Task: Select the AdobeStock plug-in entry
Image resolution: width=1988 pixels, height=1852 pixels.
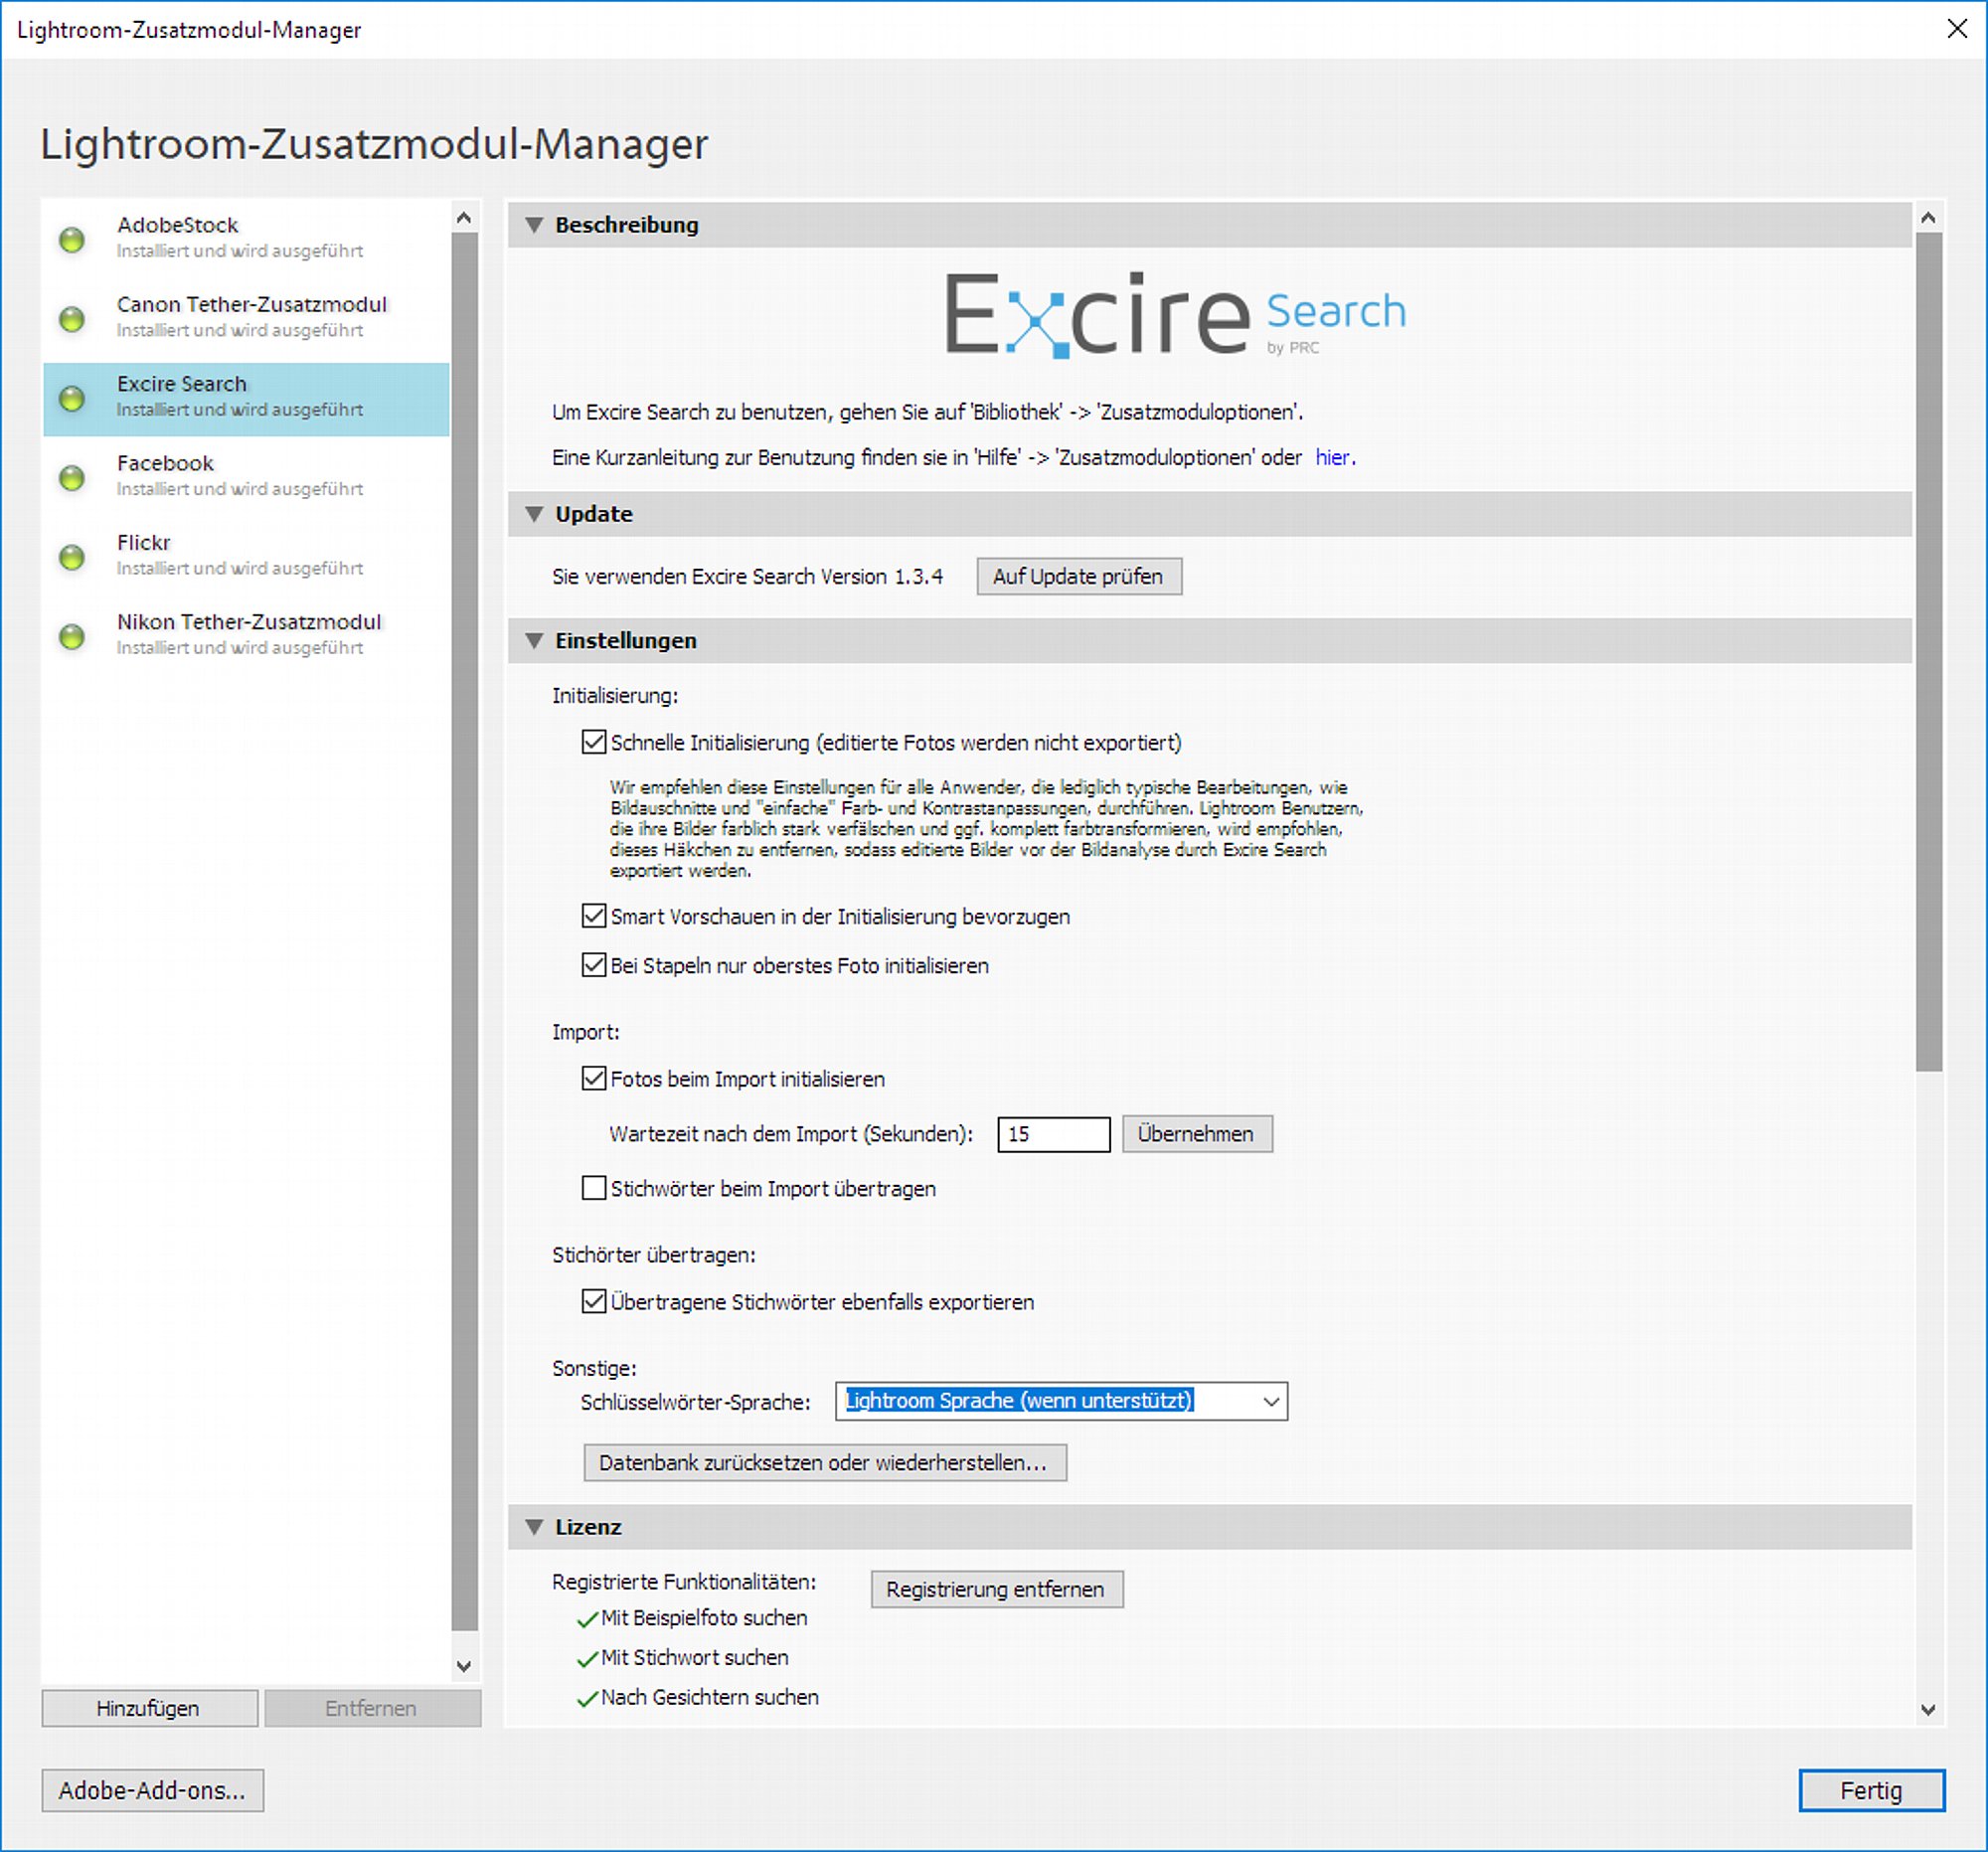Action: pos(246,240)
